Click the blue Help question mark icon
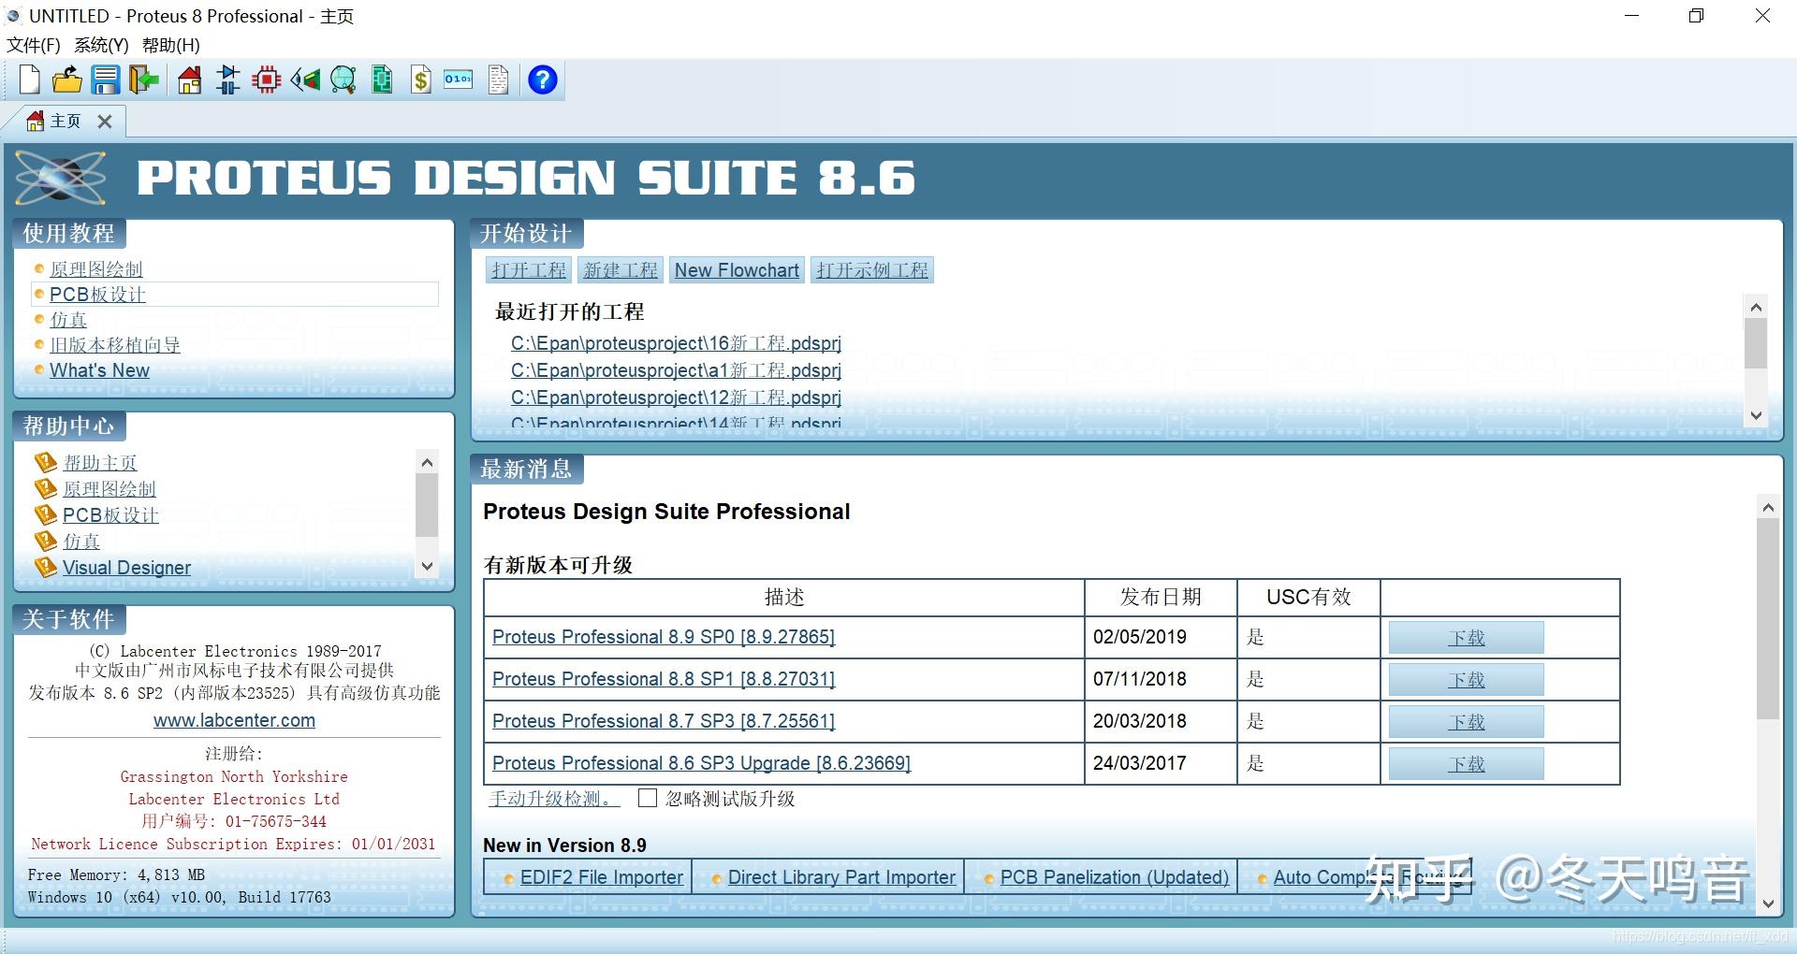This screenshot has height=954, width=1797. click(543, 80)
